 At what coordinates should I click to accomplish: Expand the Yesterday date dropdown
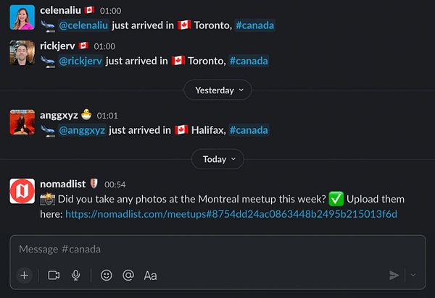pyautogui.click(x=217, y=90)
